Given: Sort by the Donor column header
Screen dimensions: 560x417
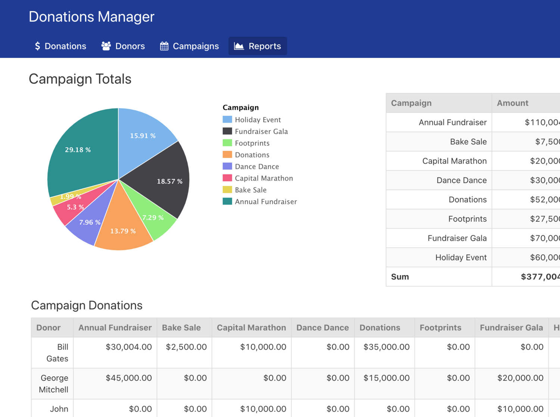Looking at the screenshot, I should 49,328.
